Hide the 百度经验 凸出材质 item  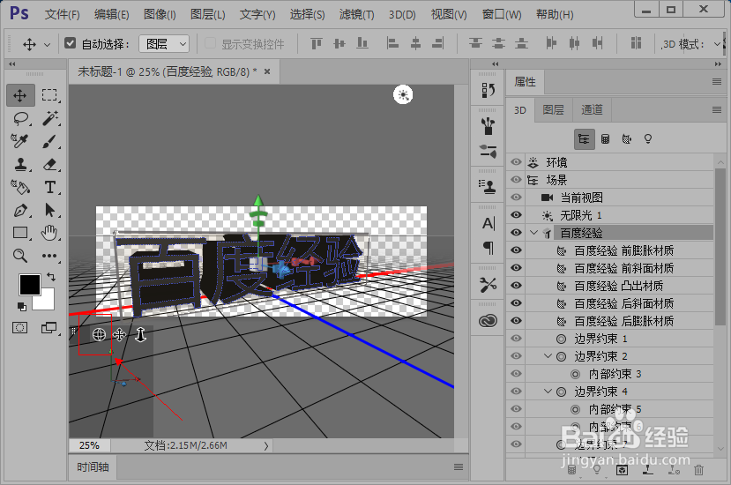click(516, 286)
